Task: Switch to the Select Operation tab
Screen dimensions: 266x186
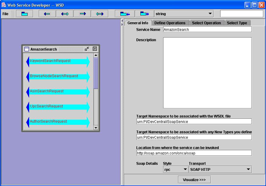Action: (x=207, y=23)
